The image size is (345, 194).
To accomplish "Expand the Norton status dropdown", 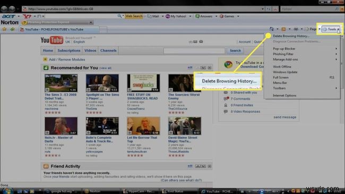I will (x=91, y=22).
